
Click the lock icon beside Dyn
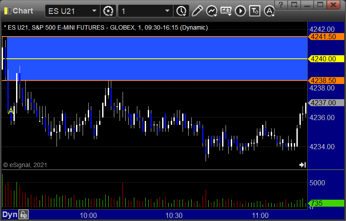pos(23,214)
